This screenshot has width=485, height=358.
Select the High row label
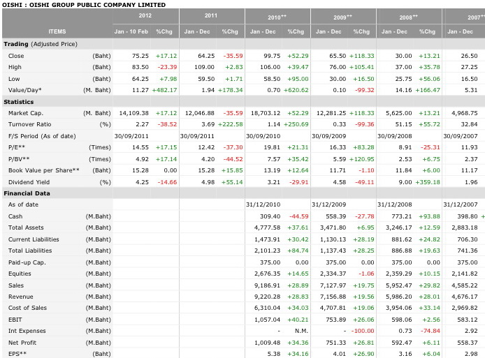pyautogui.click(x=15, y=67)
